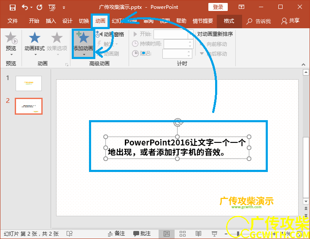
Task: Switch to the 开始 tab
Action: [34, 21]
